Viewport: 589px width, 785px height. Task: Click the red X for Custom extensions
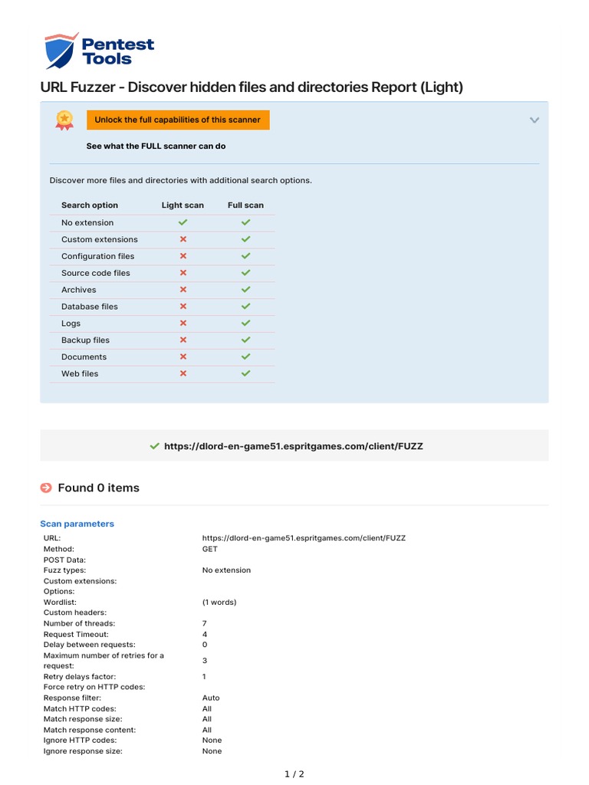tap(183, 239)
